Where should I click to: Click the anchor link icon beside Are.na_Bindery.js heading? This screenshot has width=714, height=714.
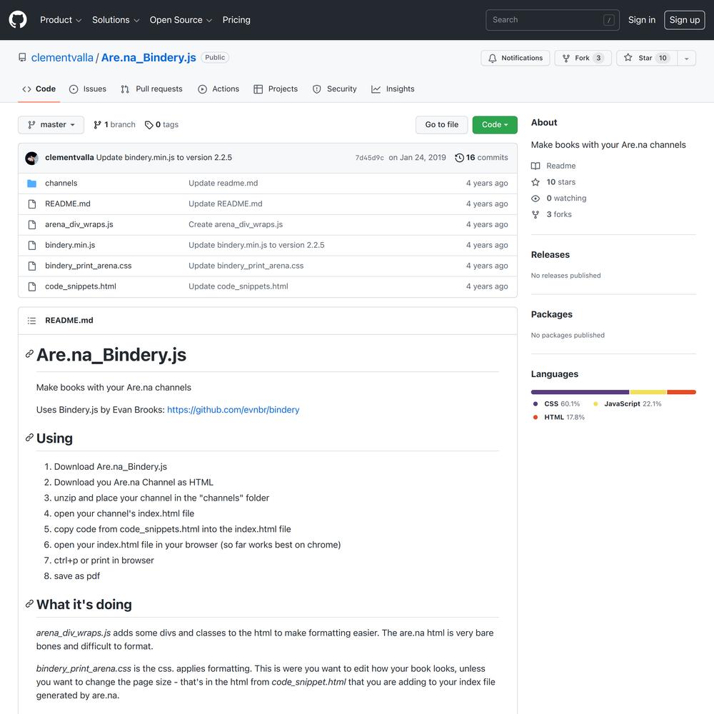point(29,354)
